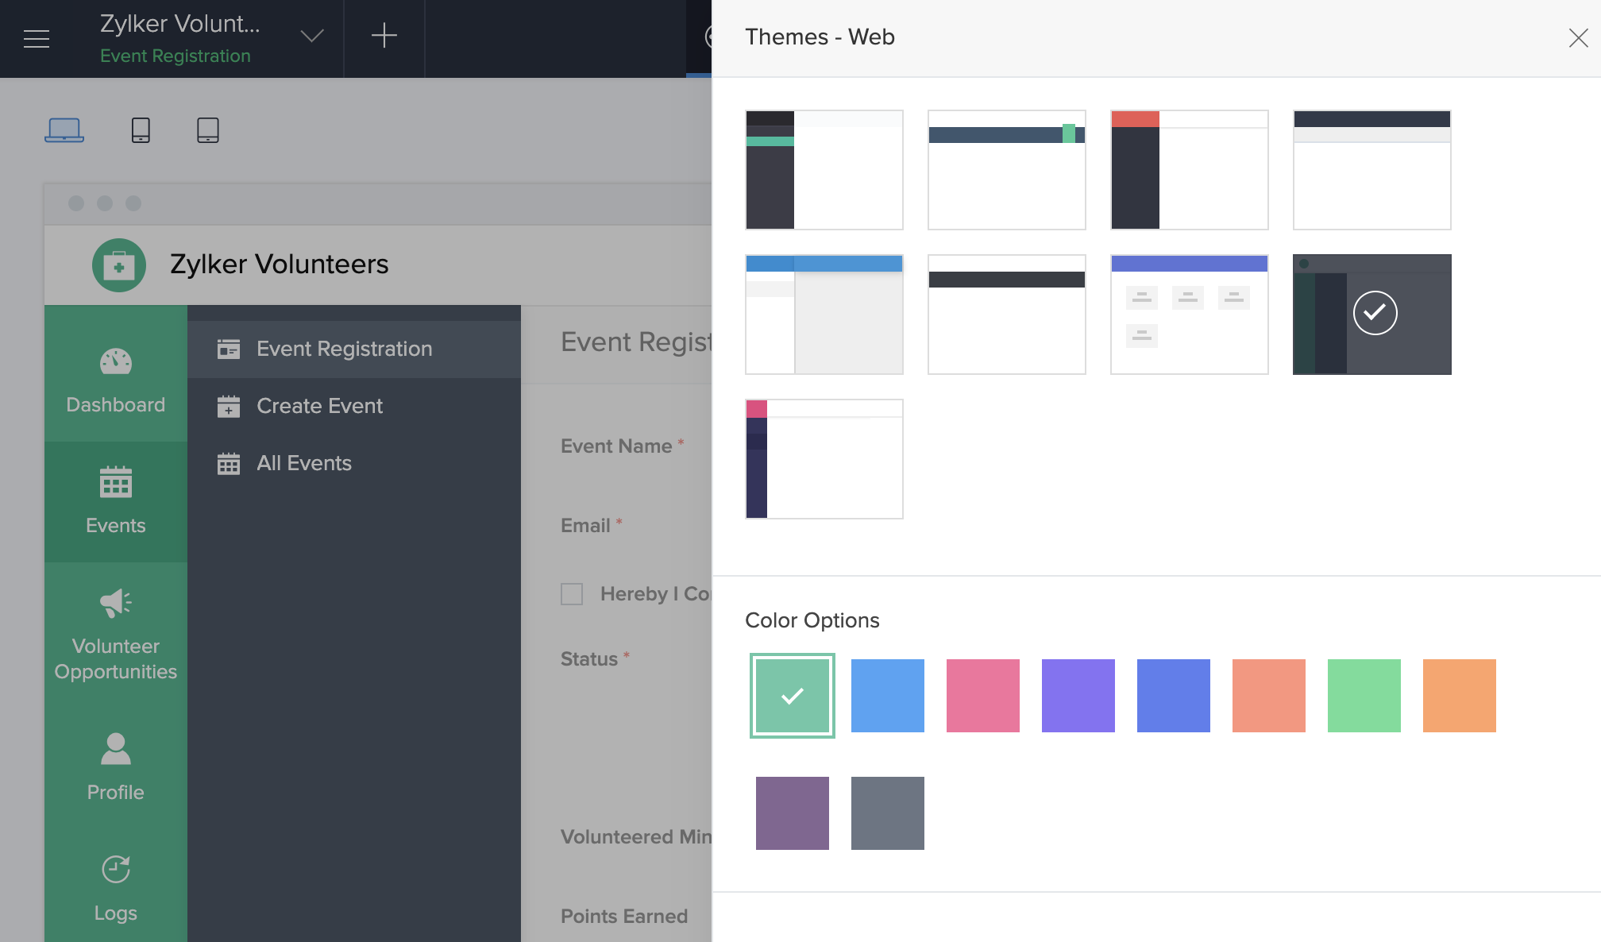The height and width of the screenshot is (942, 1601).
Task: Expand the Zylker Volunteers app switcher
Action: pyautogui.click(x=311, y=35)
